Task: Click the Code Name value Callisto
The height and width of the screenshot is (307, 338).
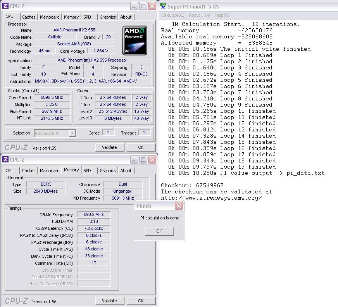Action: point(55,37)
